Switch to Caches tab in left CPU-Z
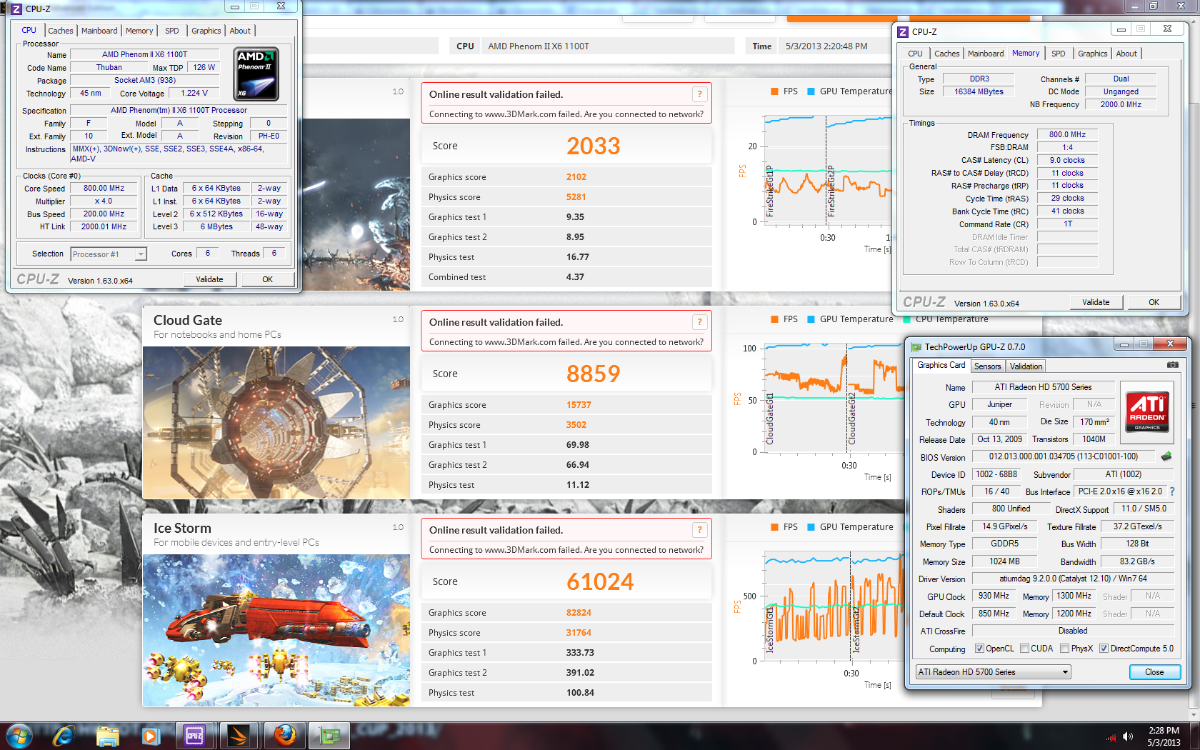The width and height of the screenshot is (1200, 750). pos(61,31)
